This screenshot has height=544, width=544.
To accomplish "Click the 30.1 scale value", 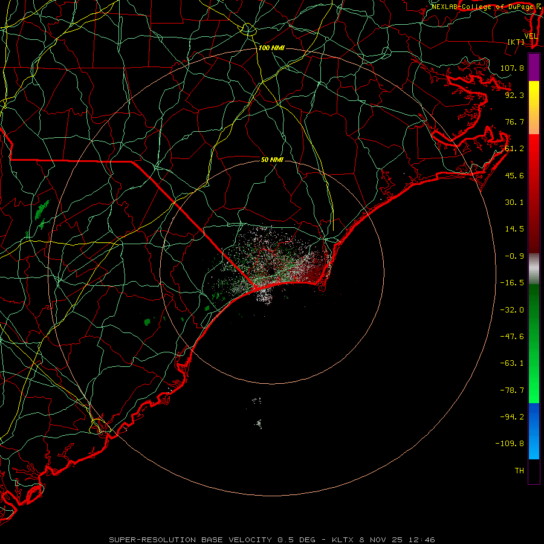I will [x=514, y=202].
